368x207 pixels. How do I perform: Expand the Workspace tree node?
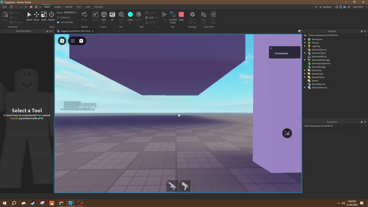point(305,39)
